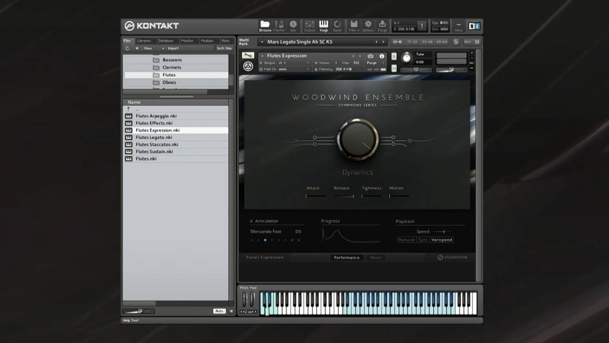Select the Performance page tab
This screenshot has height=343, width=609.
(347, 257)
